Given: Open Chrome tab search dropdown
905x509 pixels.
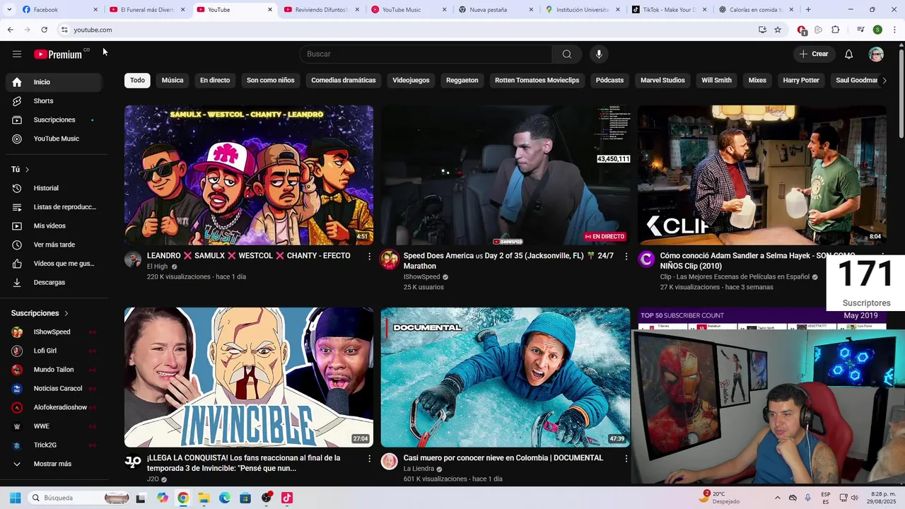Looking at the screenshot, I should pos(8,10).
